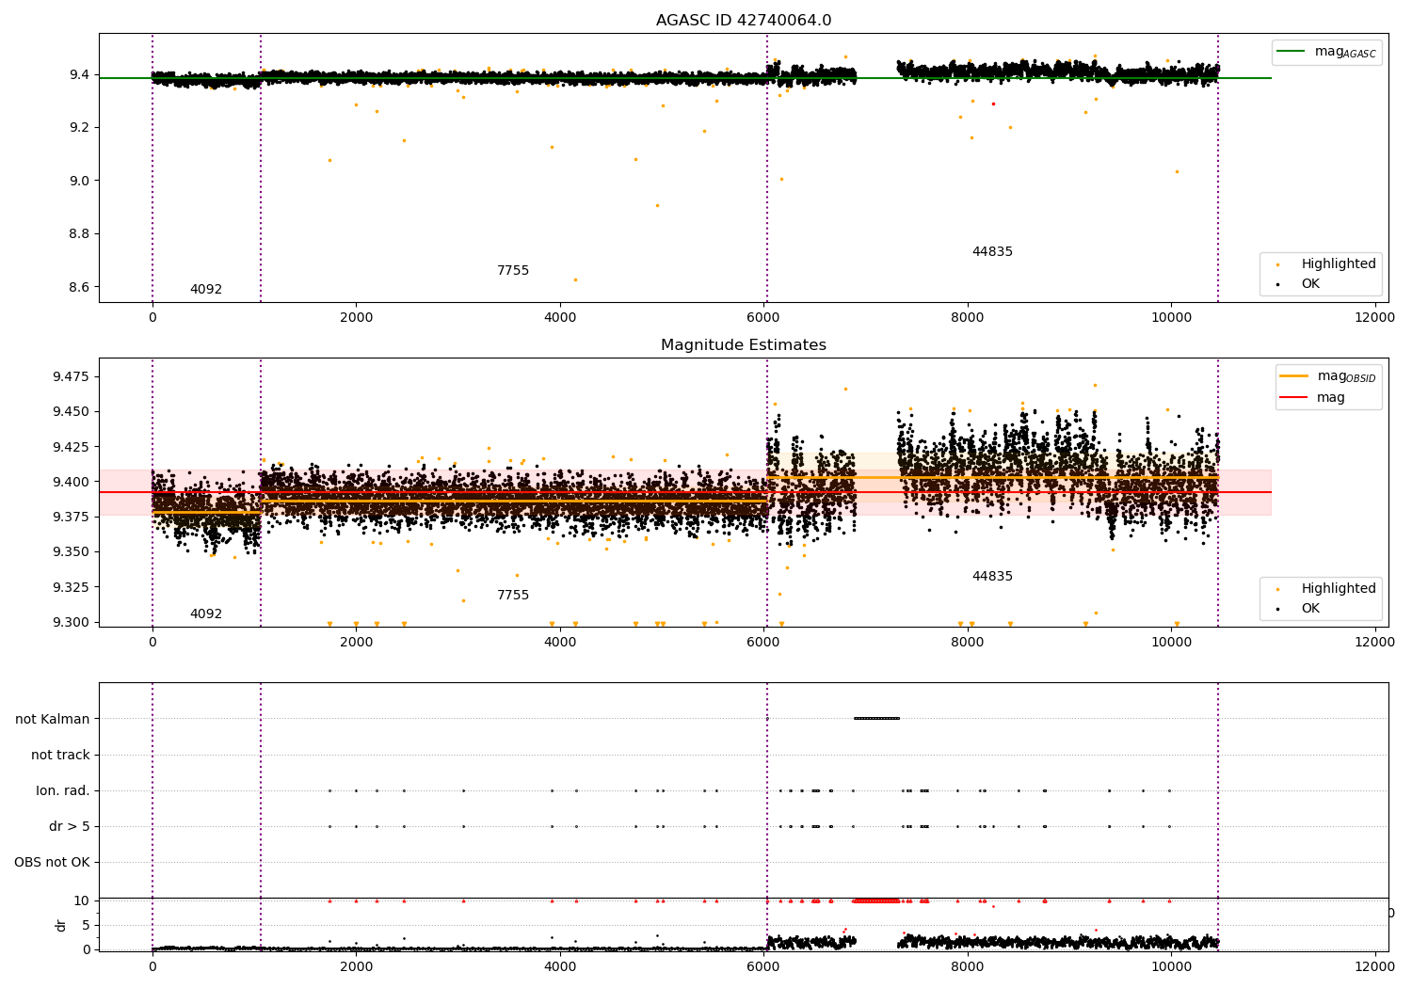Image resolution: width=1412 pixels, height=988 pixels.
Task: Click the black OK marker in middle legend
Action: (x=1277, y=610)
